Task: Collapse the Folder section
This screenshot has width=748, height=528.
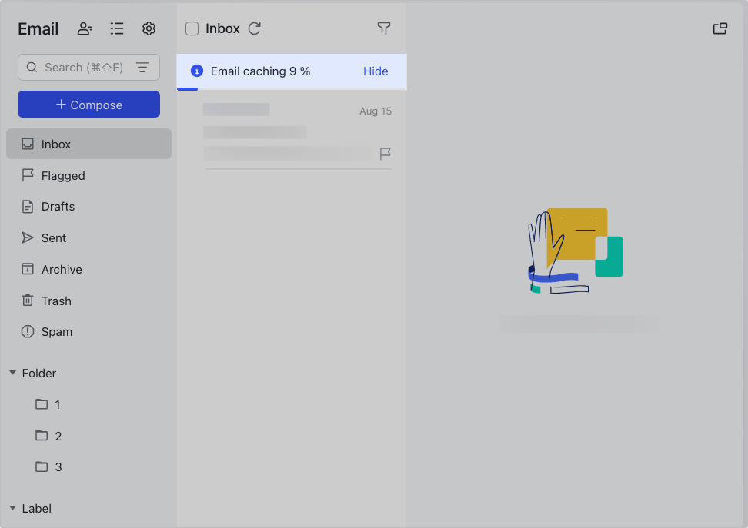Action: [13, 374]
